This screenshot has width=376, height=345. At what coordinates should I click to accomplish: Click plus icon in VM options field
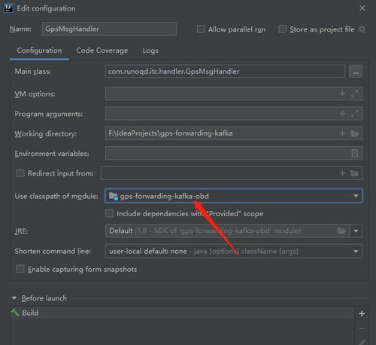coord(342,93)
